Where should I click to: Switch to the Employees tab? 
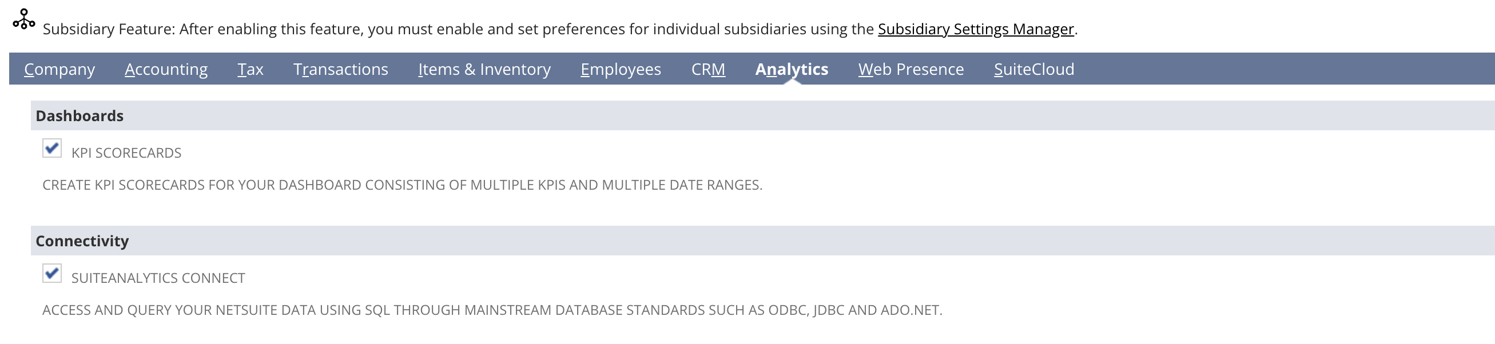pyautogui.click(x=621, y=69)
